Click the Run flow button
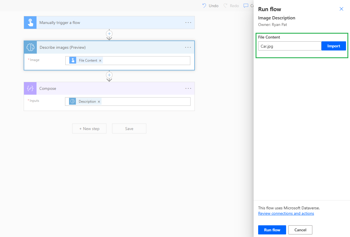Image resolution: width=350 pixels, height=237 pixels. coord(272,230)
